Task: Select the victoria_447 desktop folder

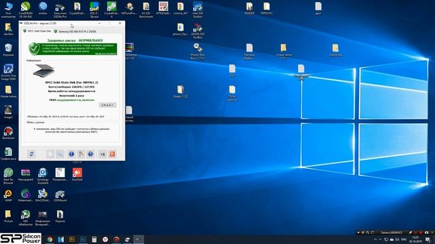Action: click(x=180, y=8)
